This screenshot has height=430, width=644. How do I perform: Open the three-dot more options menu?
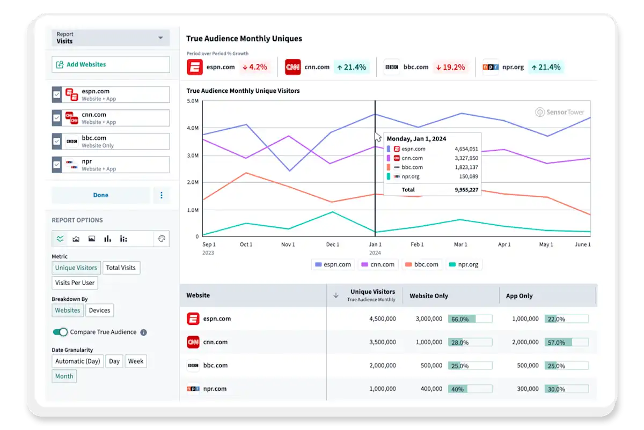pos(162,195)
